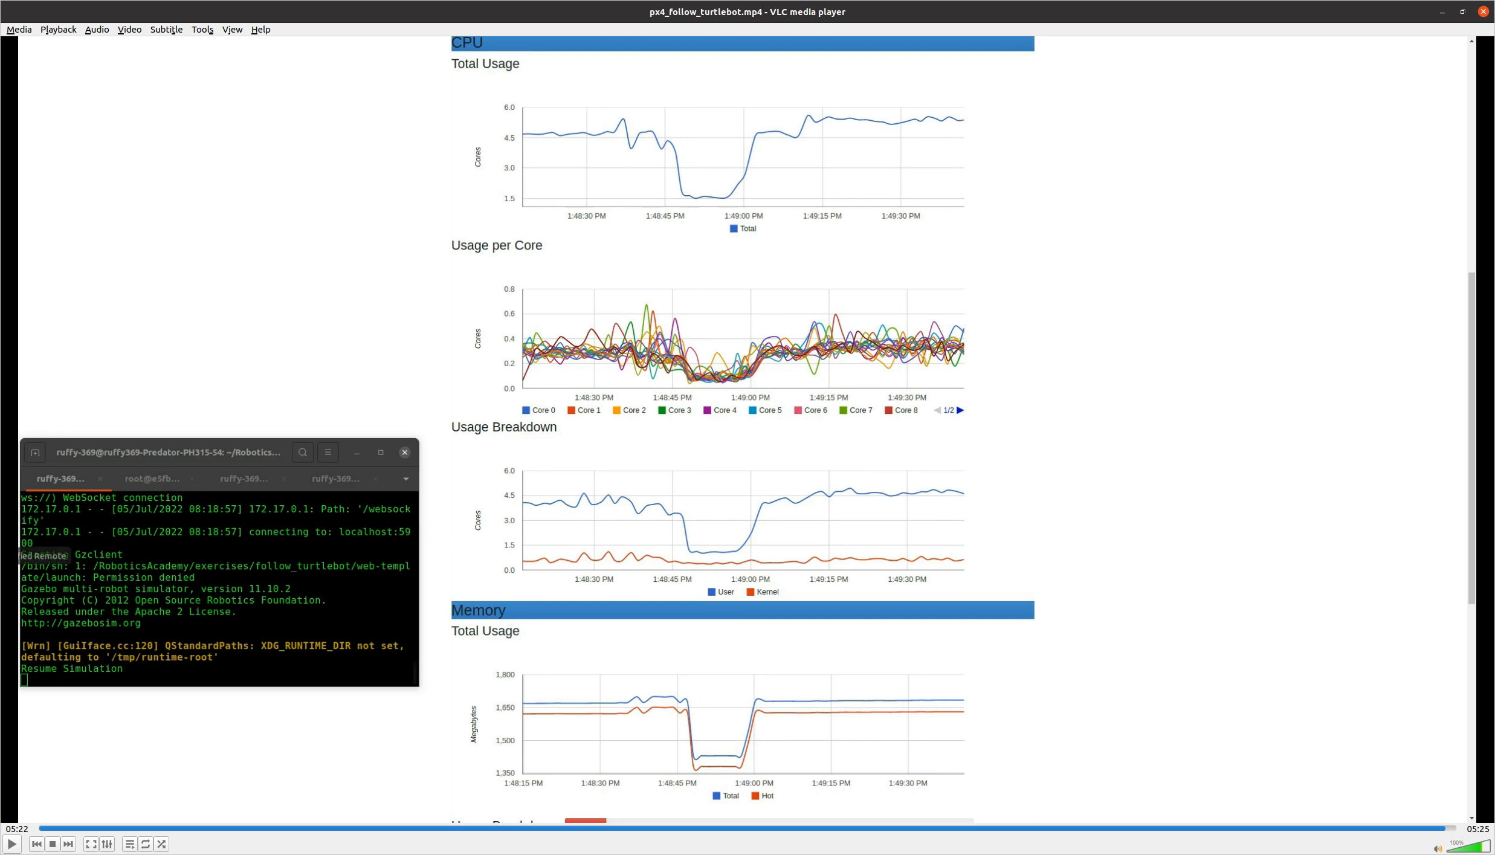Toggle fullscreen video mode
The height and width of the screenshot is (855, 1495).
(91, 844)
